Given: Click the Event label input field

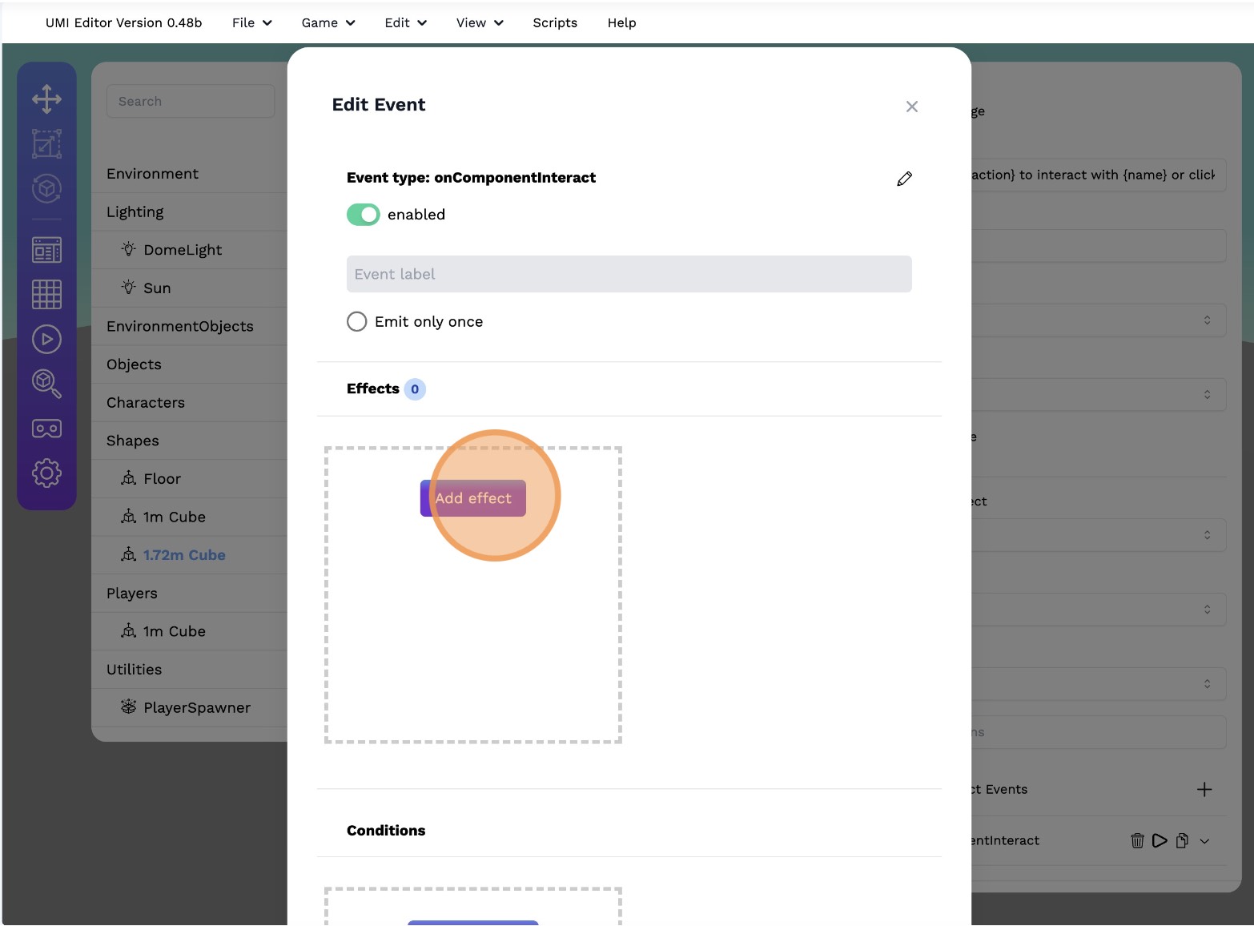Looking at the screenshot, I should tap(629, 274).
